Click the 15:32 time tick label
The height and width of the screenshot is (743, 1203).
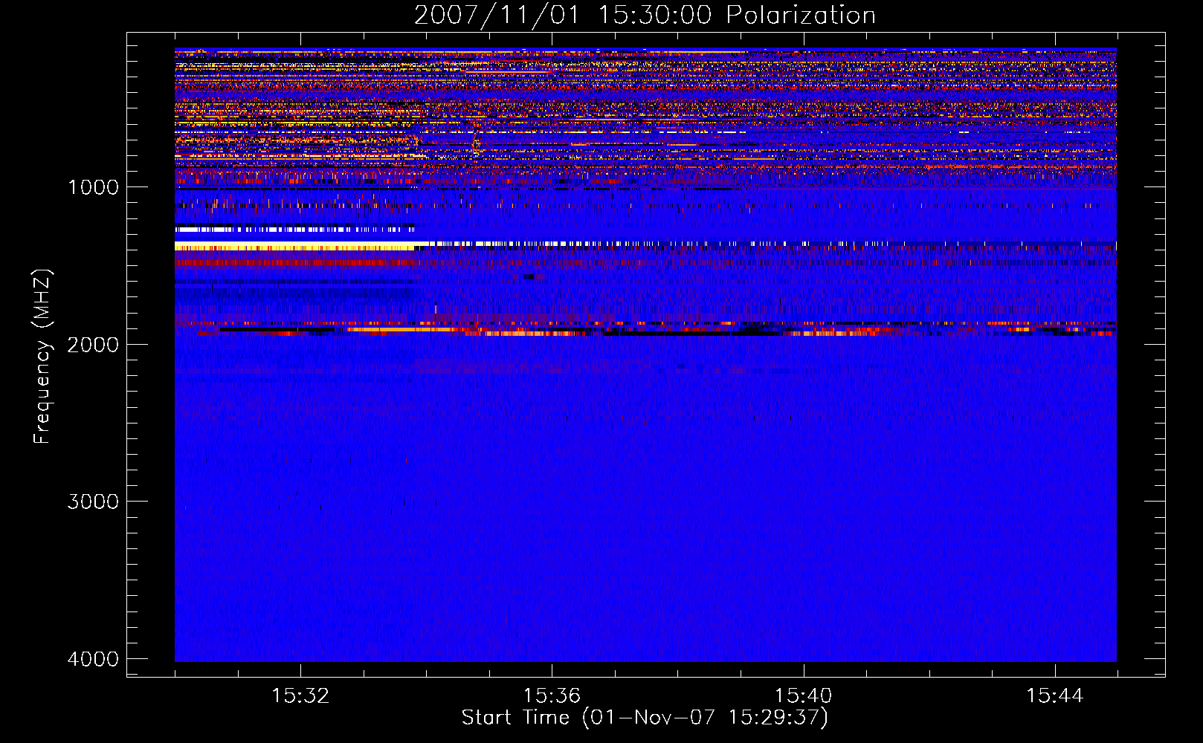[300, 696]
